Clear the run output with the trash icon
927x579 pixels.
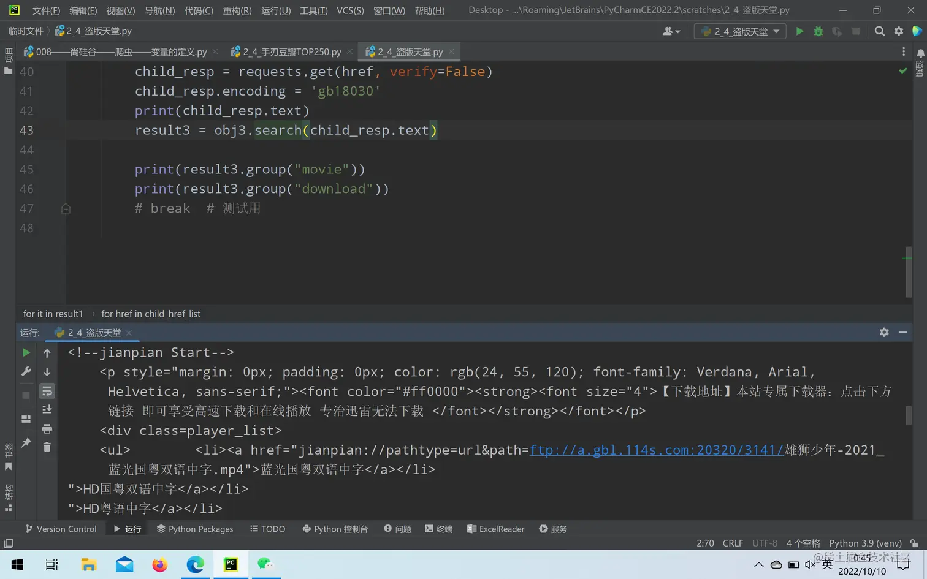[47, 447]
